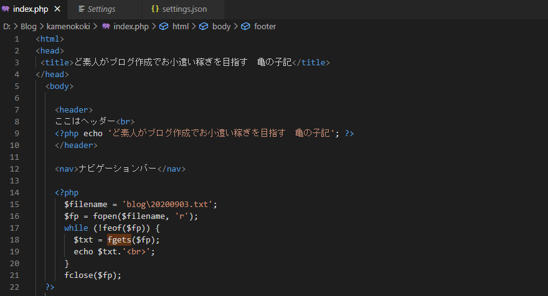Select D: in the breadcrumb
The height and width of the screenshot is (296, 548).
tap(7, 27)
